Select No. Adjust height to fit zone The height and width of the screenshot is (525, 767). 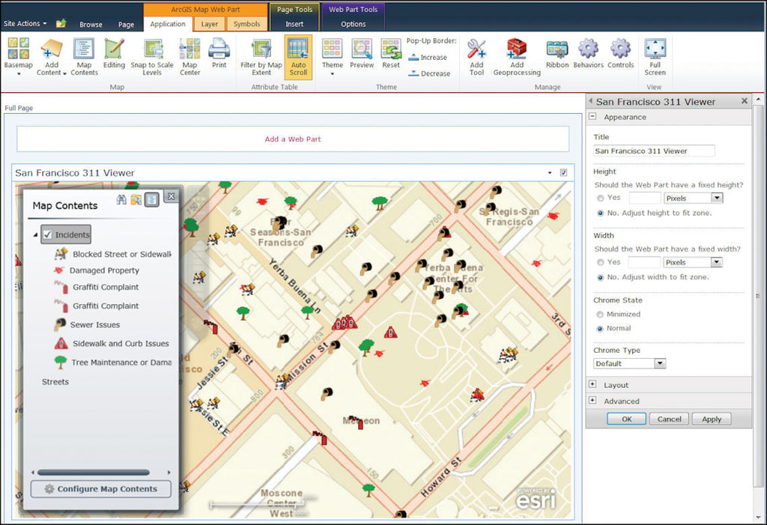[x=601, y=213]
